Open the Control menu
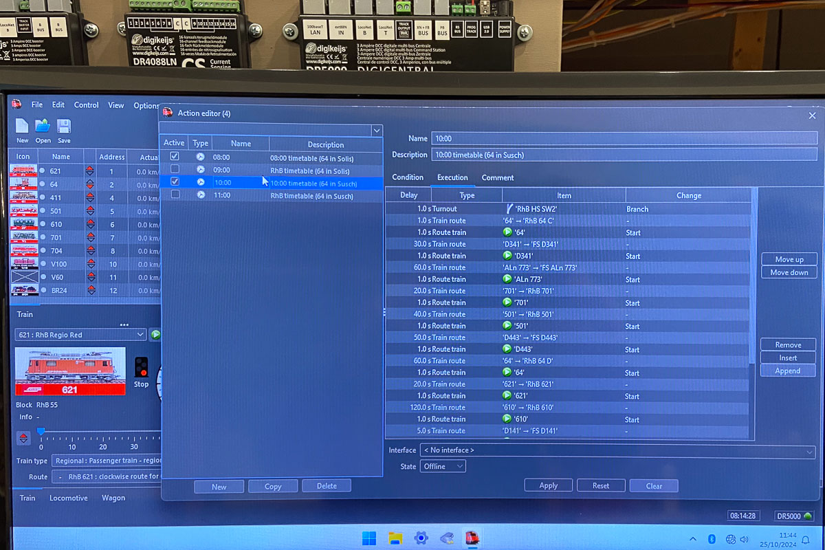825x550 pixels. tap(86, 105)
